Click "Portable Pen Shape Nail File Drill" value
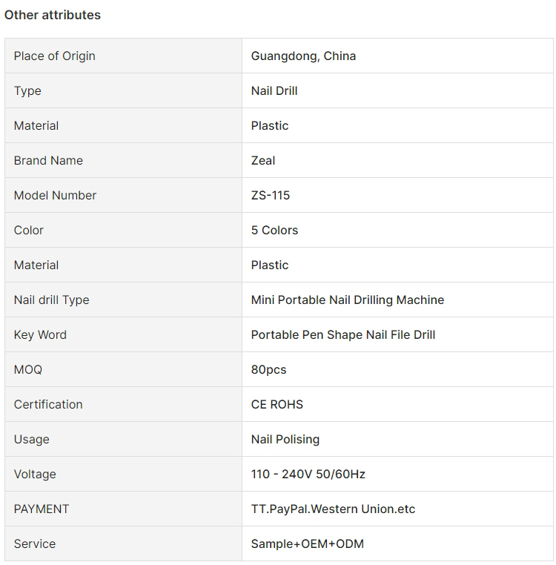556x565 pixels. [343, 335]
